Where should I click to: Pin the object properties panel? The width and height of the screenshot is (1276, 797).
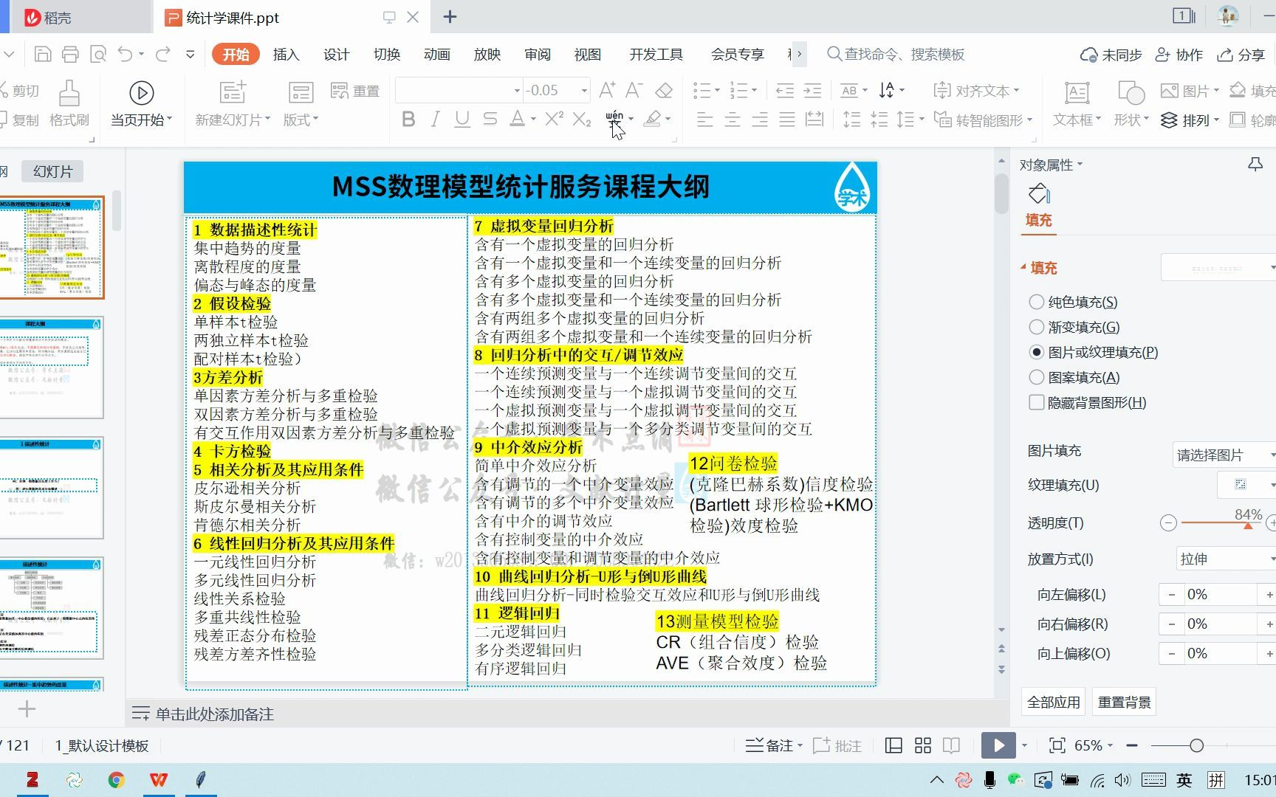click(1255, 165)
